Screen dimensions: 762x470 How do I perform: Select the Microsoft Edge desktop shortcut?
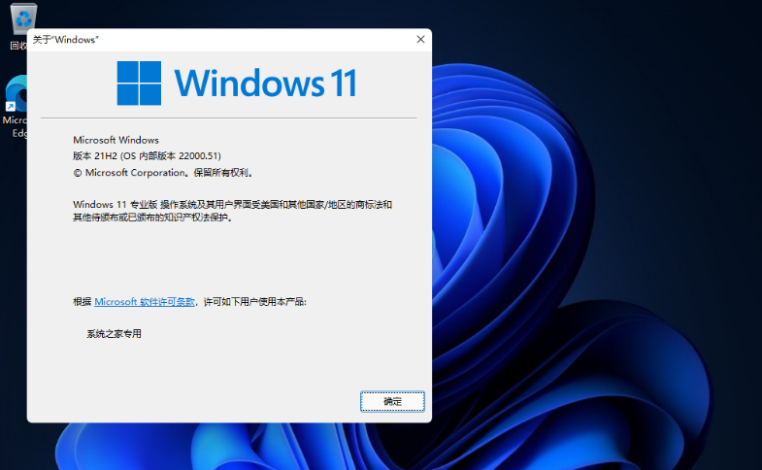point(15,107)
